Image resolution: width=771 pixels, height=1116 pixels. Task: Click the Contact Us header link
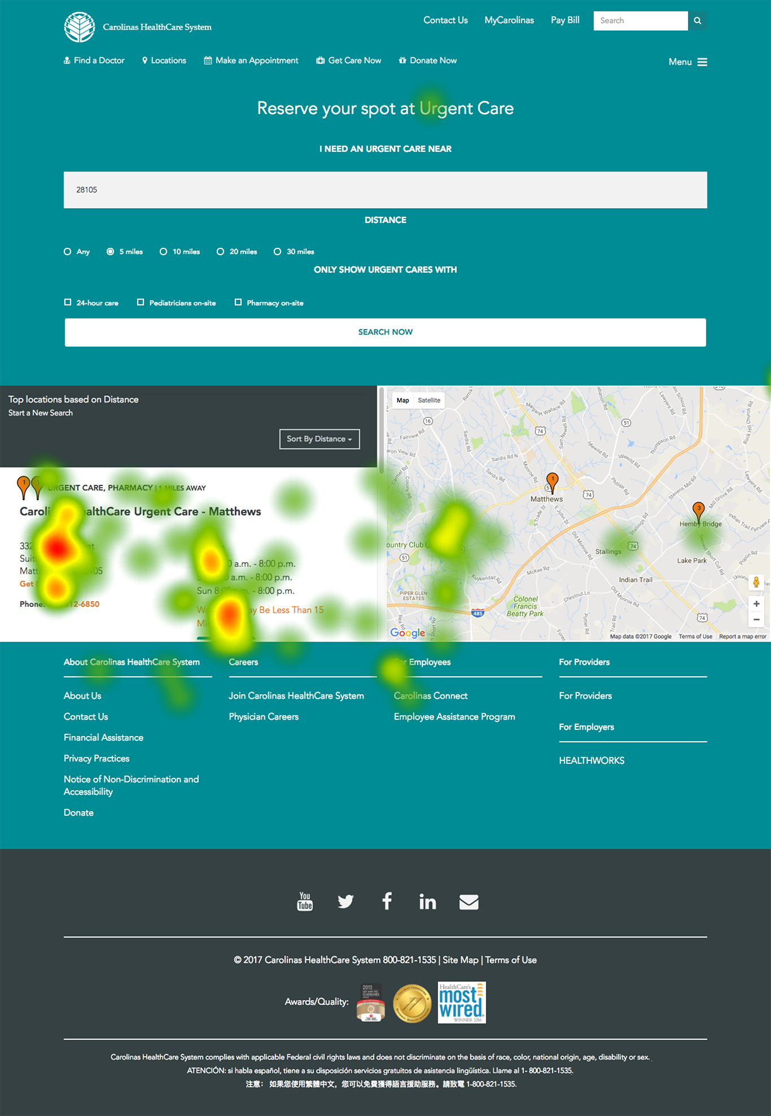coord(446,20)
